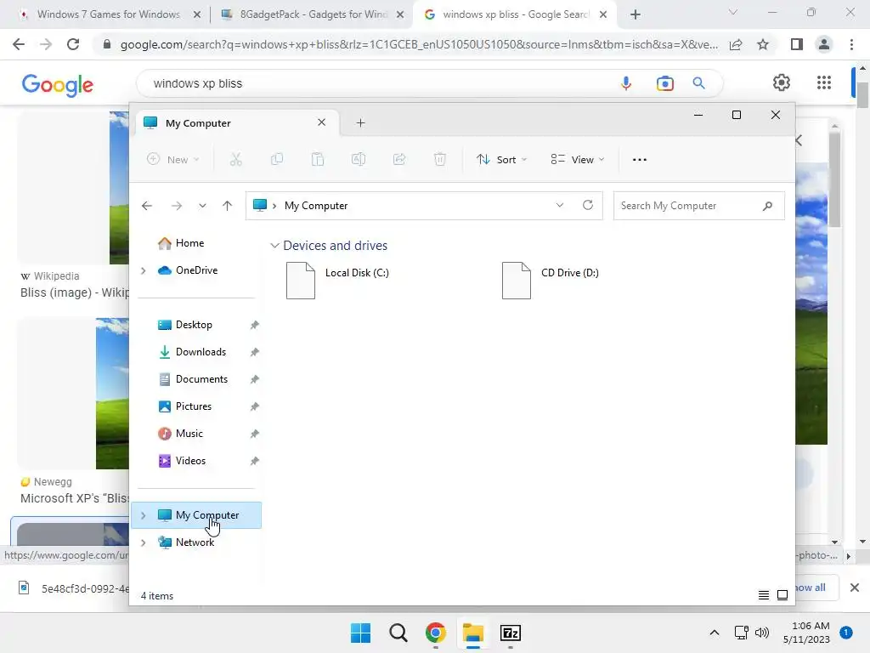Image resolution: width=870 pixels, height=653 pixels.
Task: Open recent locations dropdown next to forward arrow
Action: click(x=202, y=206)
